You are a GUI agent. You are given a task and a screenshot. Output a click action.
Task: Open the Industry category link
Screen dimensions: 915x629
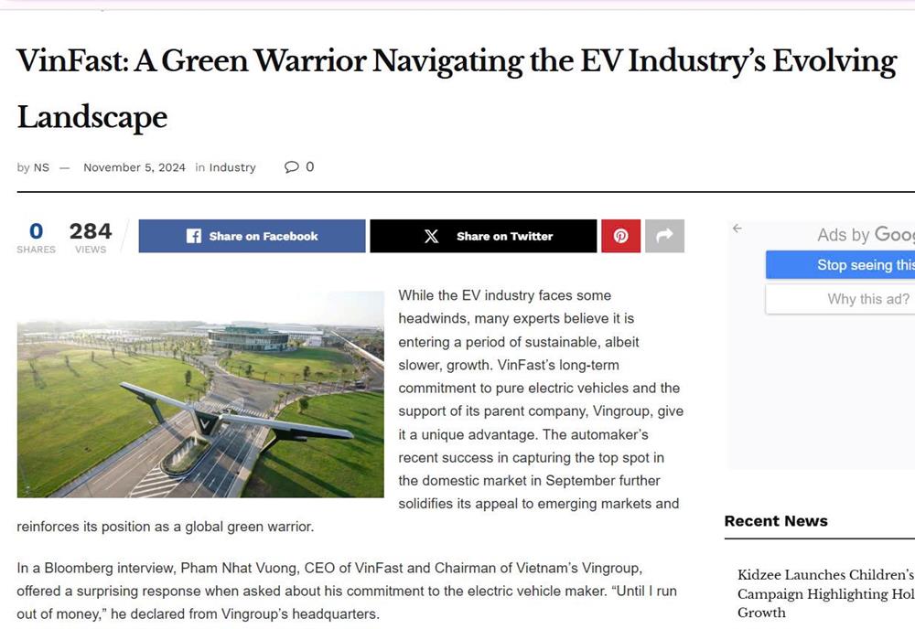232,167
